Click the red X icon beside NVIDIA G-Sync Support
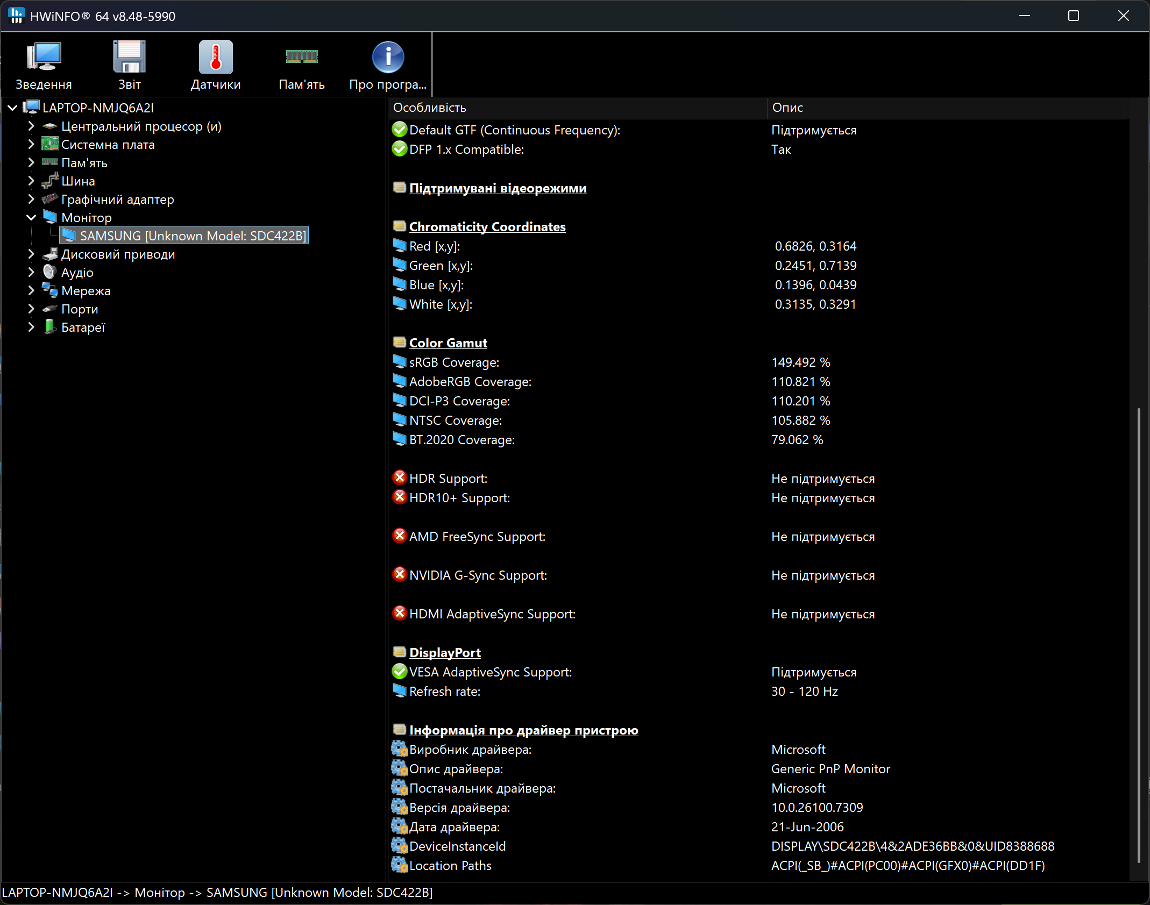This screenshot has height=905, width=1150. 400,574
